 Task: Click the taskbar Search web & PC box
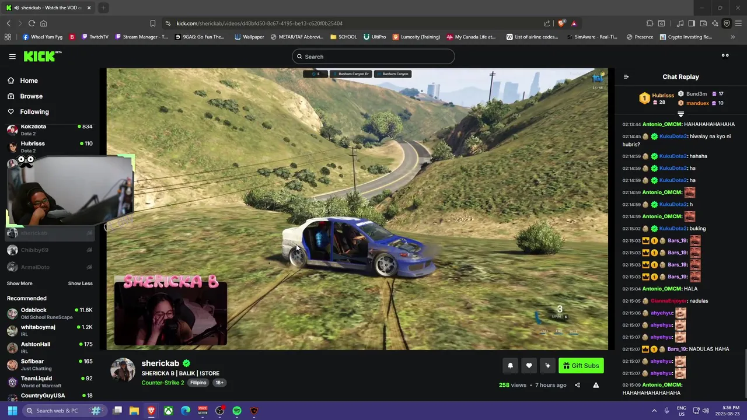(x=64, y=411)
